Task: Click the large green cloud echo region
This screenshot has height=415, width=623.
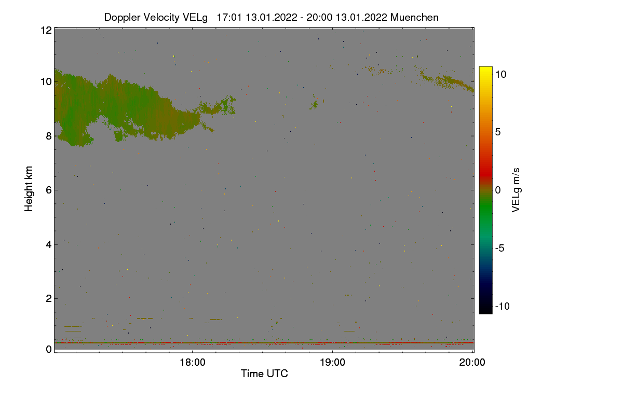Action: pyautogui.click(x=125, y=106)
